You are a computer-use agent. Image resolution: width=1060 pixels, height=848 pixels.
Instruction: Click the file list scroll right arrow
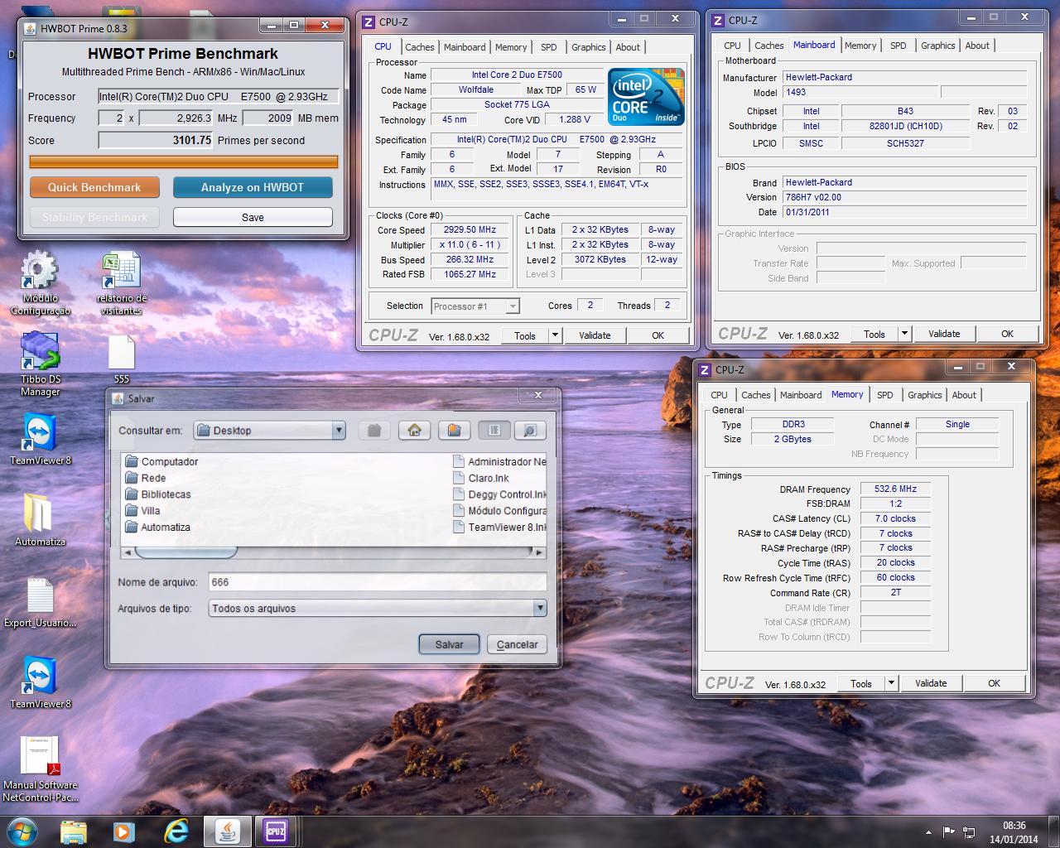[540, 552]
